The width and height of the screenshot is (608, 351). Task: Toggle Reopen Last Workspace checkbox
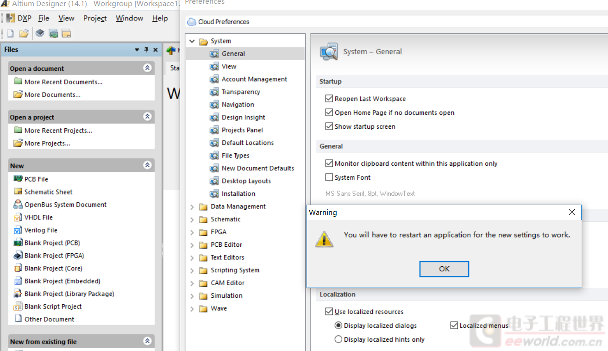329,99
